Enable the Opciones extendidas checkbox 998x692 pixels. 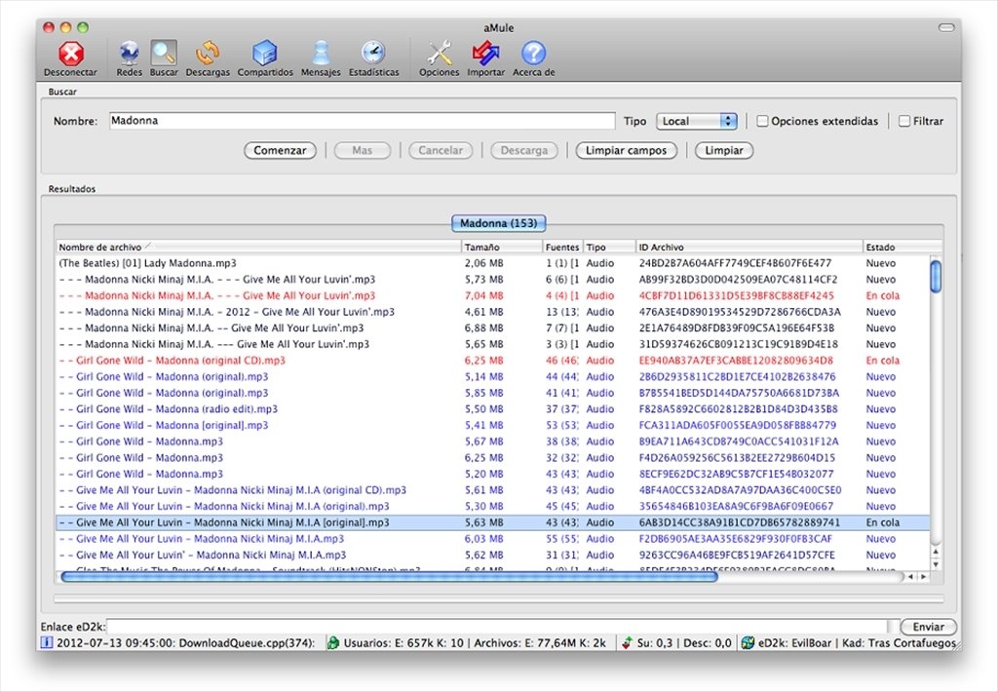point(762,121)
